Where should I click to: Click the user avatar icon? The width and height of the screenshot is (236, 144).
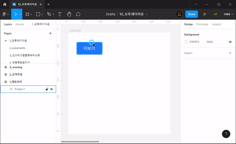tap(179, 14)
